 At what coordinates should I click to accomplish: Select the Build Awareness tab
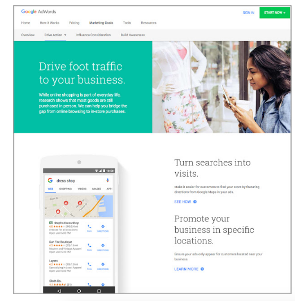pyautogui.click(x=133, y=35)
